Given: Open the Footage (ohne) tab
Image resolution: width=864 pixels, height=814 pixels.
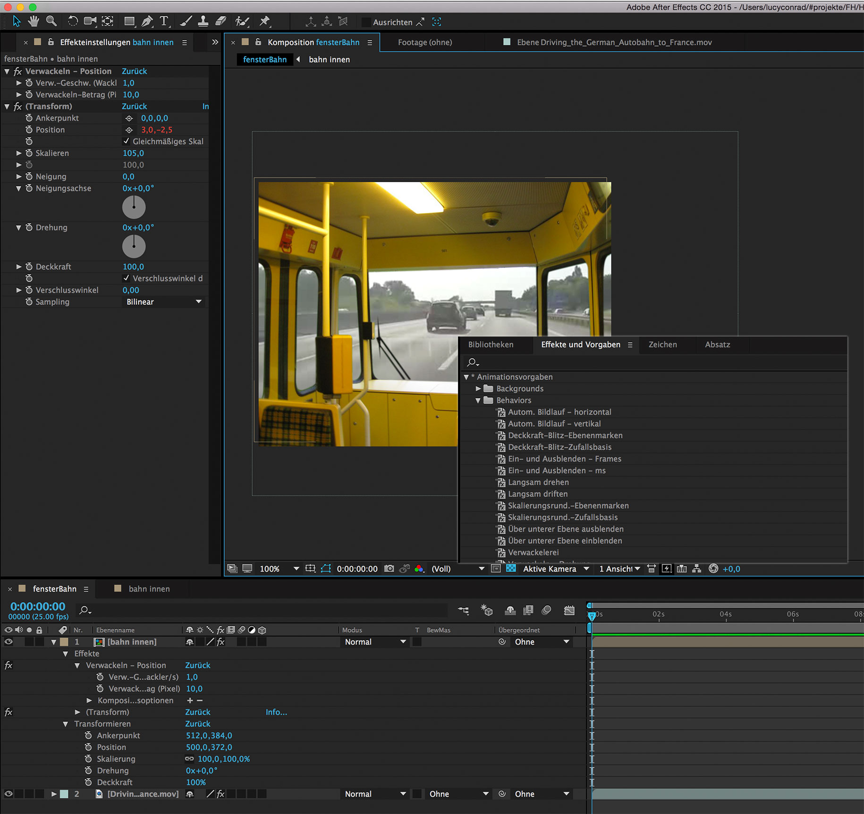Looking at the screenshot, I should 424,42.
